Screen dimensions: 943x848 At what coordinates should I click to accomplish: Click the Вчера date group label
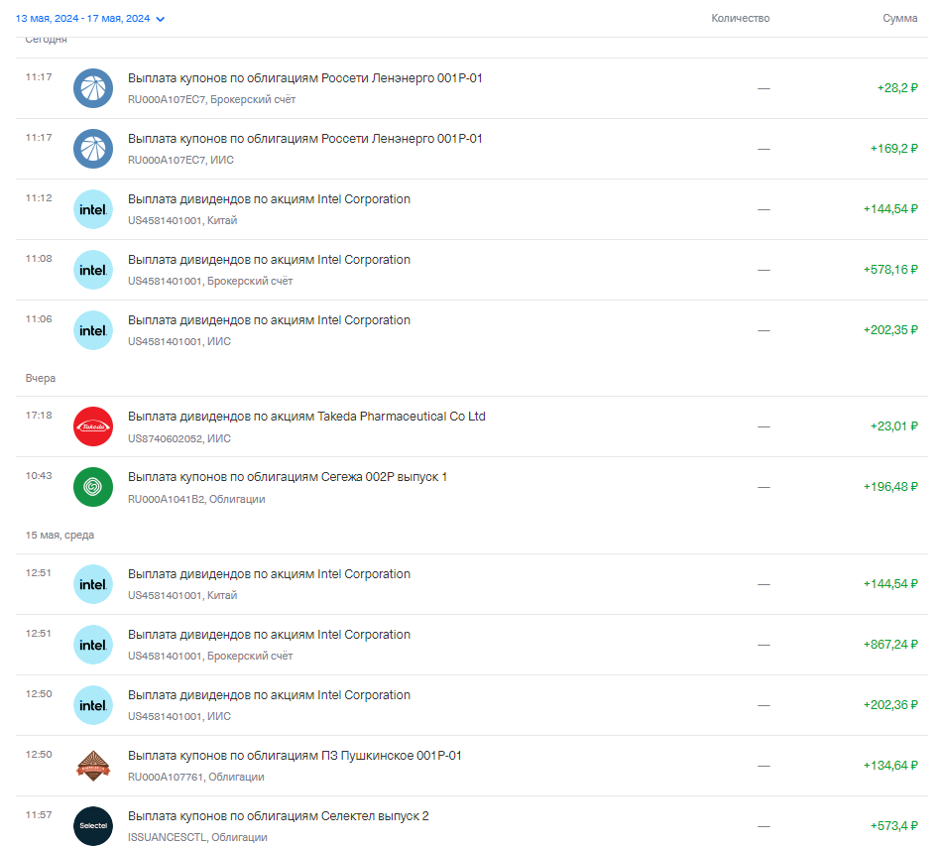click(x=41, y=378)
